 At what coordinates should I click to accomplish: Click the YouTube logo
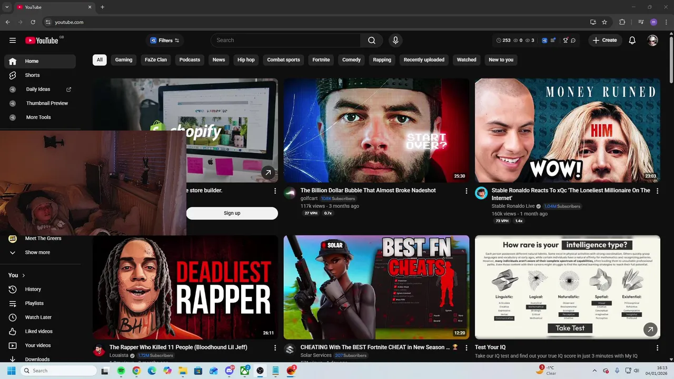point(42,41)
